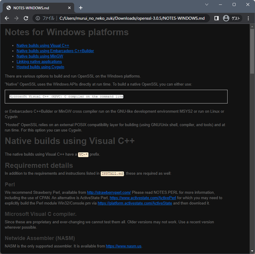Screen dimensions: 255x254
Task: Click the VC-* inline code
Action: pos(83,155)
